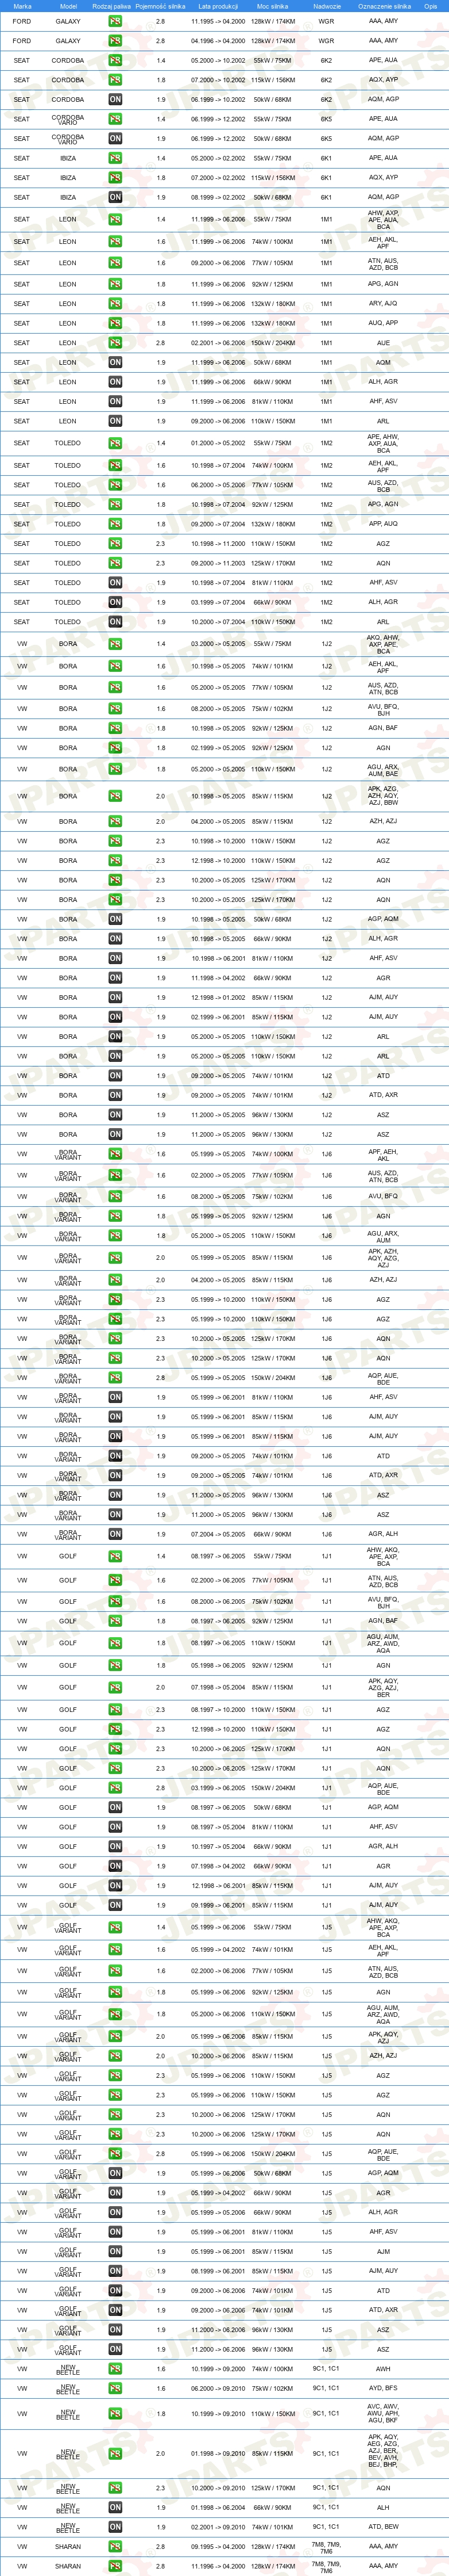The width and height of the screenshot is (449, 2576).
Task: Click petrol icon for Bora Variant 2.8
Action: (116, 1378)
